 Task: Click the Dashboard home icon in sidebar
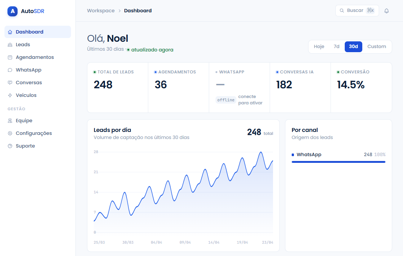10,32
